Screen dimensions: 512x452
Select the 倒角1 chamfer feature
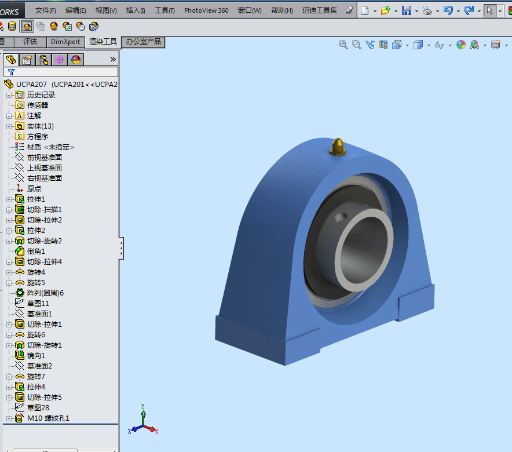point(36,251)
